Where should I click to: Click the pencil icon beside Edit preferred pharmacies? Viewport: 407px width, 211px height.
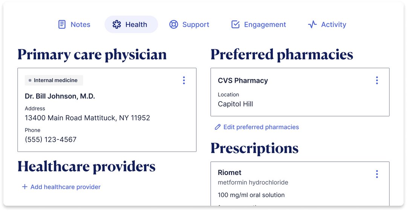pyautogui.click(x=217, y=127)
